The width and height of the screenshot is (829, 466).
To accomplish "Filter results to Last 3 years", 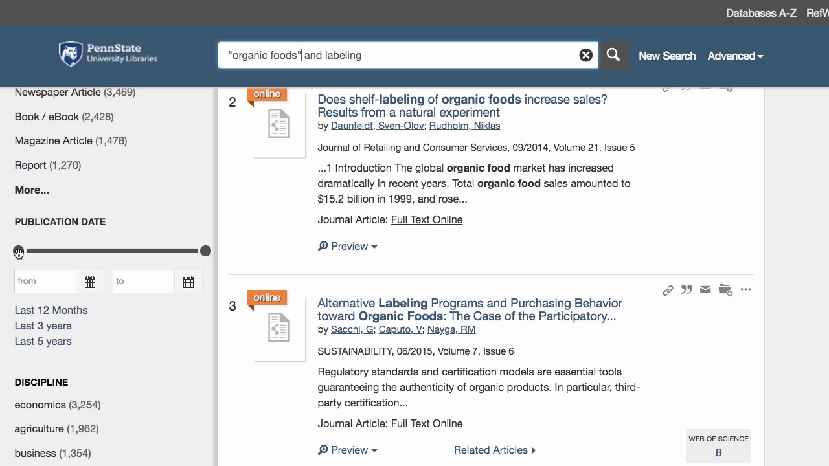I will [43, 326].
